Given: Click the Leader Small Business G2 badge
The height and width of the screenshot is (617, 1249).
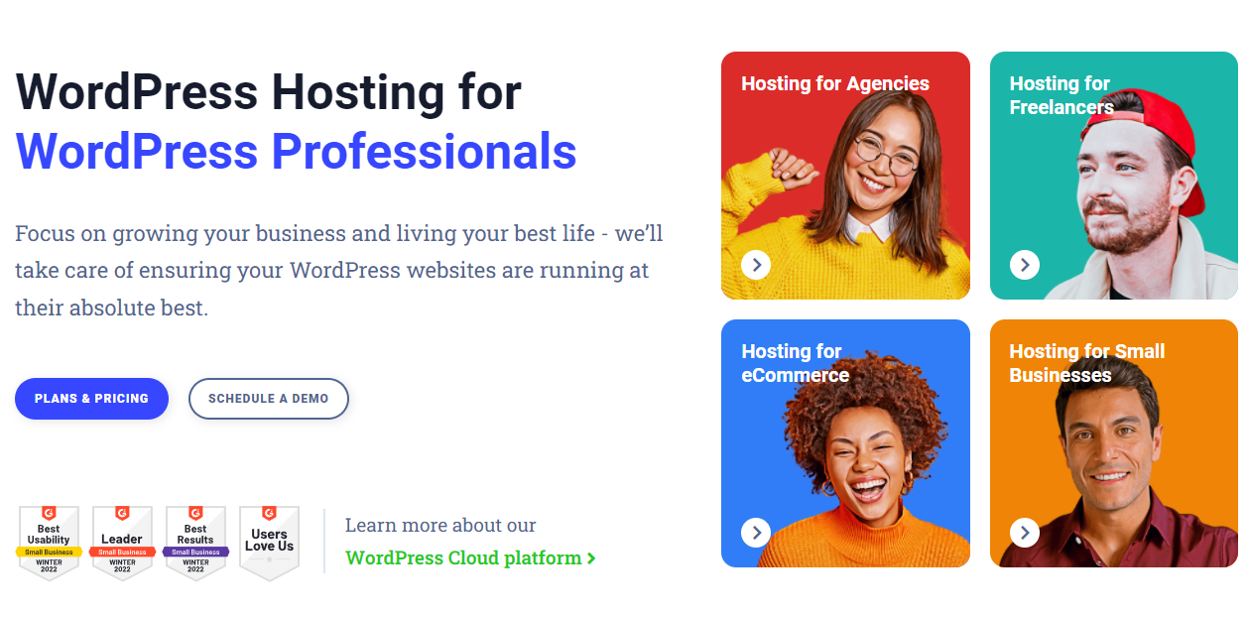Looking at the screenshot, I should [x=122, y=543].
